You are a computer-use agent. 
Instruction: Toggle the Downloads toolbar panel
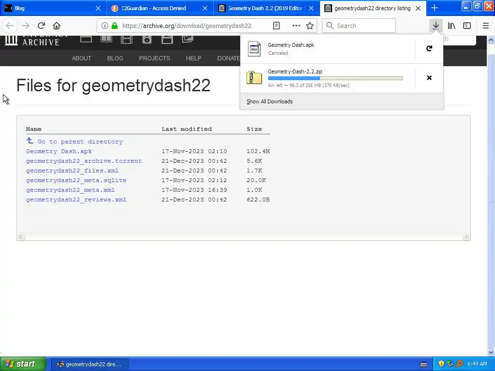pyautogui.click(x=436, y=26)
